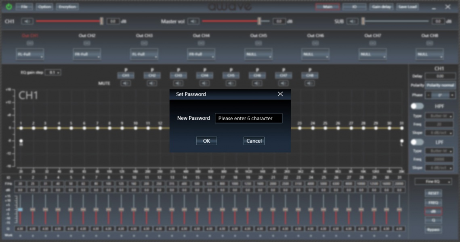This screenshot has height=242, width=460.
Task: Open the Fine EQ mode dropdown
Action: click(433, 182)
